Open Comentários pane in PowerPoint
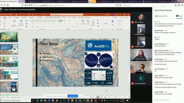184x103 pixels. point(124,17)
